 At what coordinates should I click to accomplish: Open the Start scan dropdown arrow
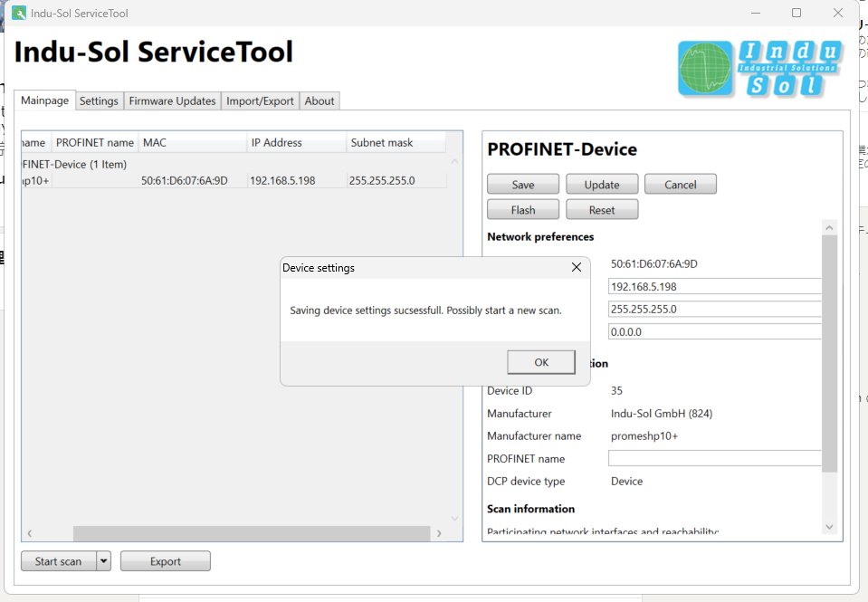pos(103,561)
